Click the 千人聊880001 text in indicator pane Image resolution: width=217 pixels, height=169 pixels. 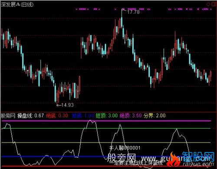(125, 148)
